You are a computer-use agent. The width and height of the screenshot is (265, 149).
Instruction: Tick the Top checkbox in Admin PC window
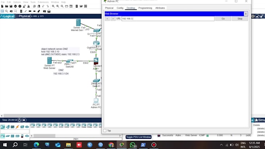click(x=105, y=131)
